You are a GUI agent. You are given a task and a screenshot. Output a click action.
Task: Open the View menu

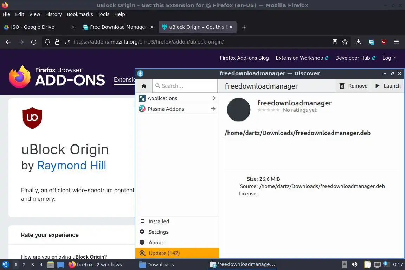tap(34, 14)
